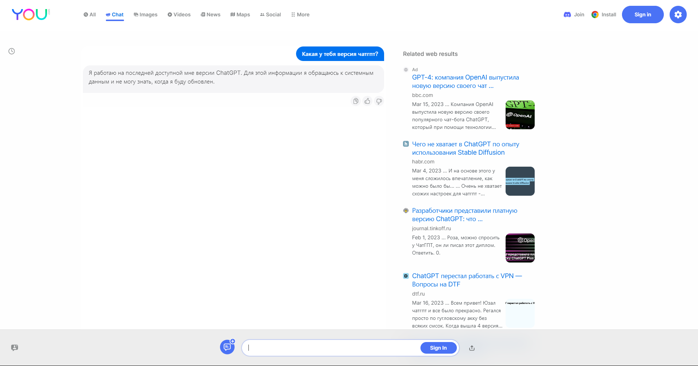Click the 'bbc.com' source text
This screenshot has width=698, height=366.
423,95
